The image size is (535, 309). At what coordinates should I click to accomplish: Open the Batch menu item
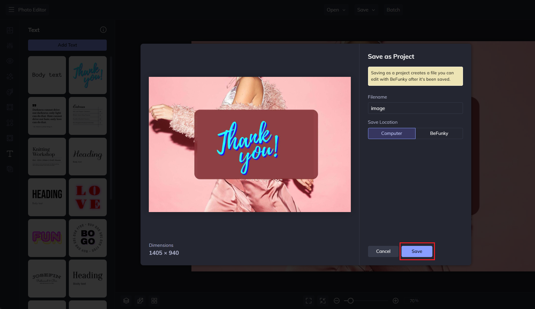point(393,10)
